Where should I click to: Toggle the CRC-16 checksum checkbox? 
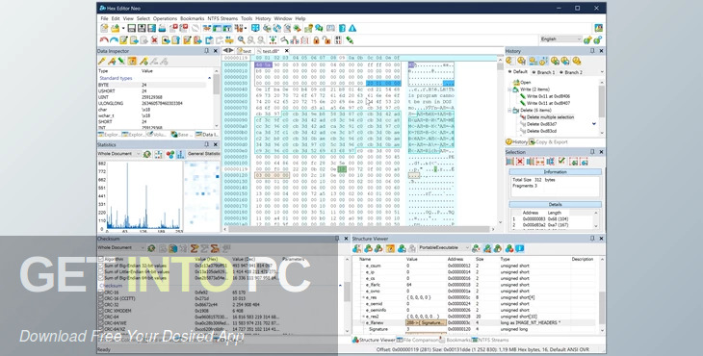[x=101, y=292]
